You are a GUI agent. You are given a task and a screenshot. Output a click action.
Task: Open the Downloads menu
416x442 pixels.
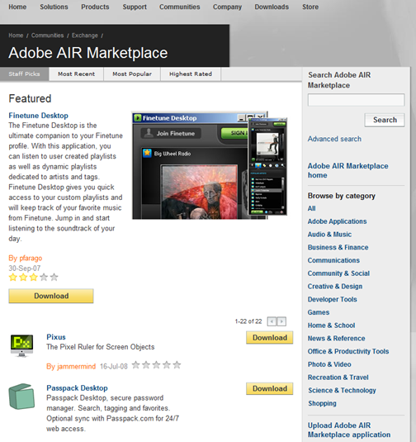coord(272,7)
